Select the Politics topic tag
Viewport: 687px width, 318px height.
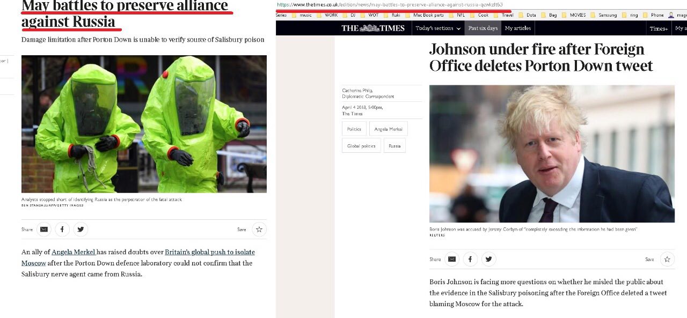pyautogui.click(x=354, y=129)
